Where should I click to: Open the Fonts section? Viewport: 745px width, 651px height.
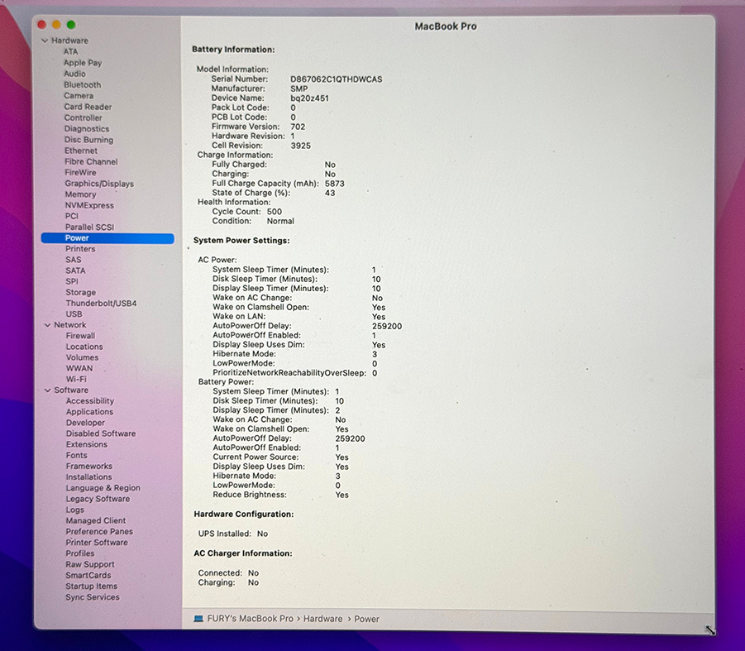[x=75, y=455]
